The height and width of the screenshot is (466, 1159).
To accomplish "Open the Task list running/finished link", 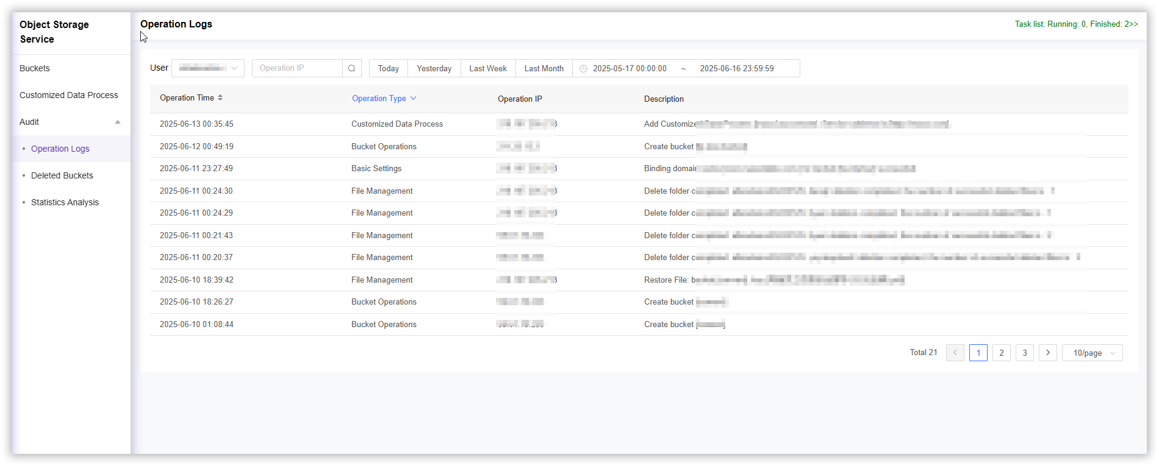I will point(1076,24).
